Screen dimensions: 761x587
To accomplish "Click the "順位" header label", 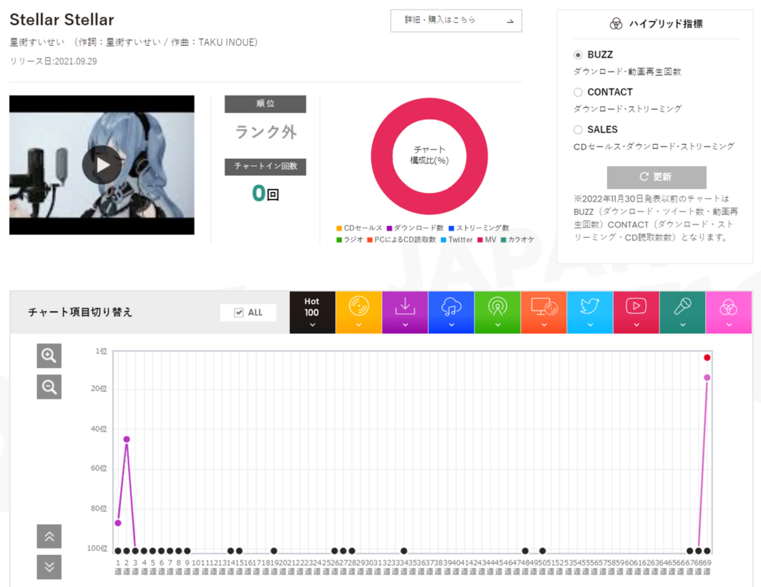I will point(266,104).
